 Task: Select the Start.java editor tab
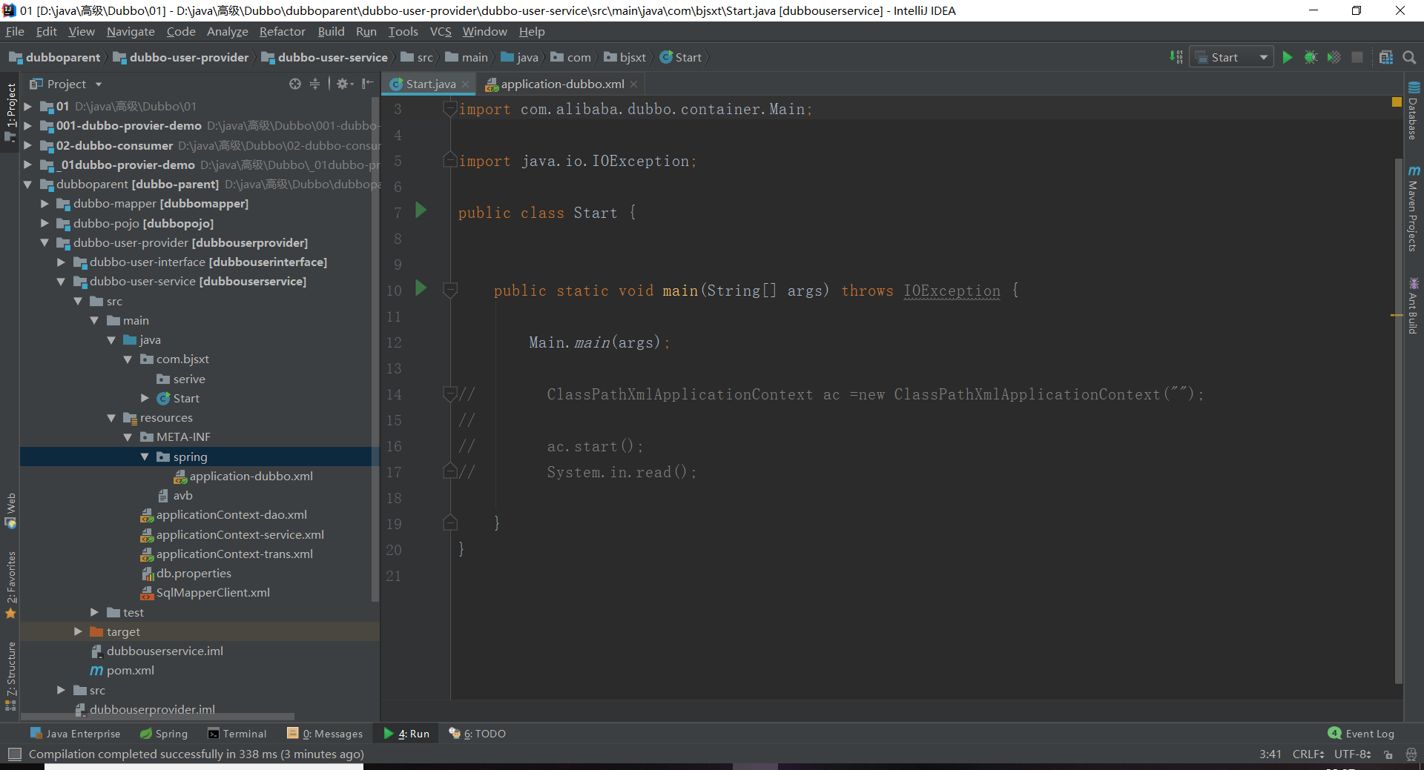tap(429, 84)
